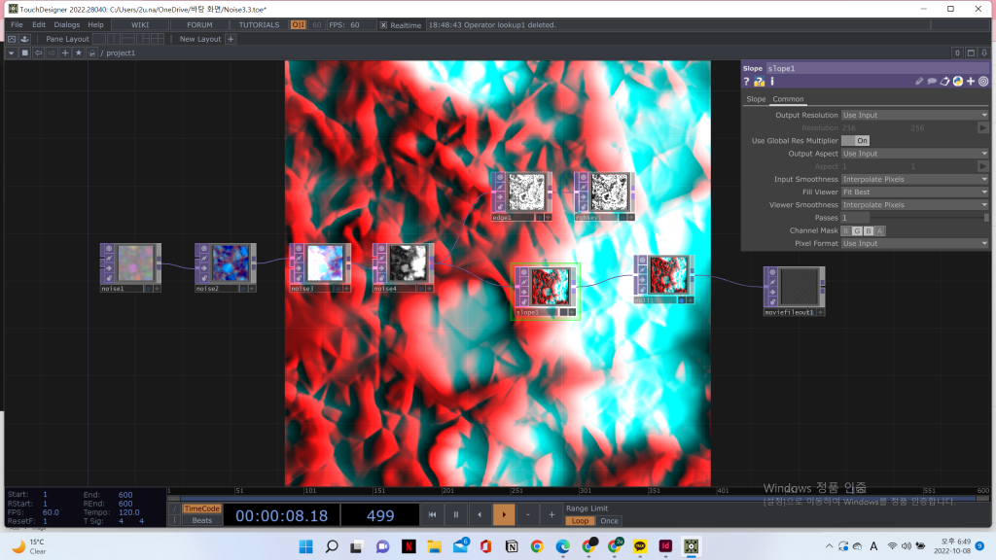Open the operator help question mark icon
This screenshot has width=996, height=560.
(747, 82)
